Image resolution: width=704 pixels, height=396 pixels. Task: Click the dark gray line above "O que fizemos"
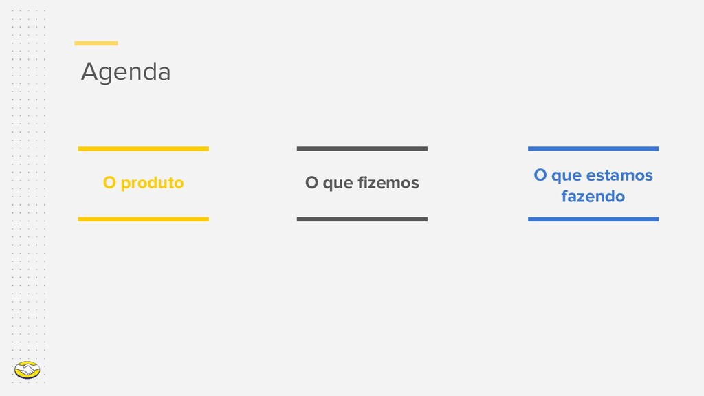(x=362, y=148)
